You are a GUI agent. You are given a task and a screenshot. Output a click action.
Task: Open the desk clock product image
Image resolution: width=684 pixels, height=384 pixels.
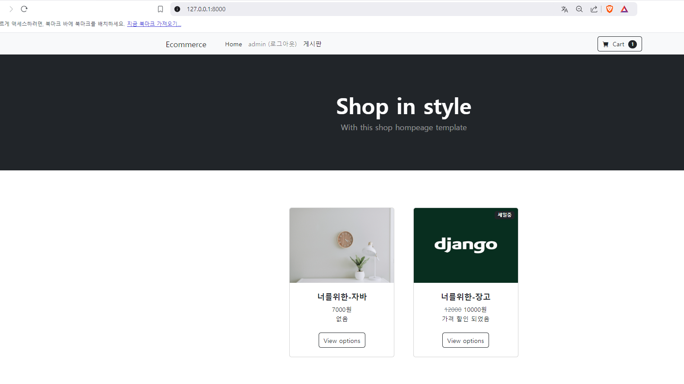[x=342, y=245]
